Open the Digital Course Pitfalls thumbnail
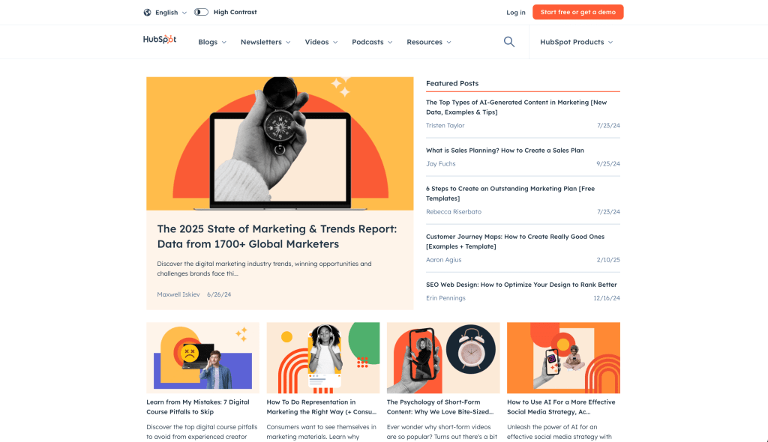 pyautogui.click(x=202, y=357)
